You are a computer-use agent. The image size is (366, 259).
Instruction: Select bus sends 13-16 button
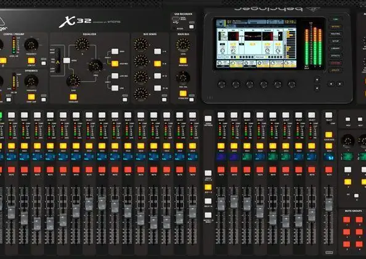pos(157,88)
